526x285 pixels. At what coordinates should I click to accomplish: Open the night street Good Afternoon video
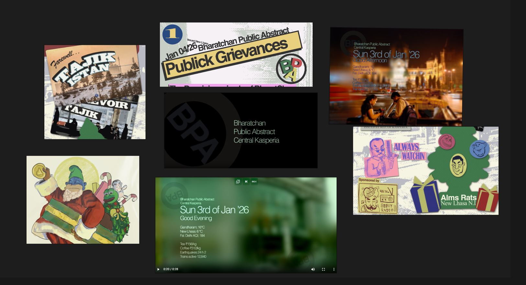tap(396, 76)
